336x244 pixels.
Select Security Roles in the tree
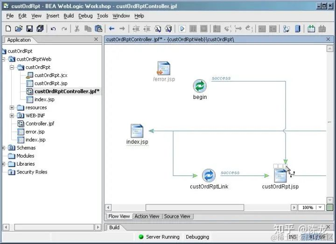[32, 172]
